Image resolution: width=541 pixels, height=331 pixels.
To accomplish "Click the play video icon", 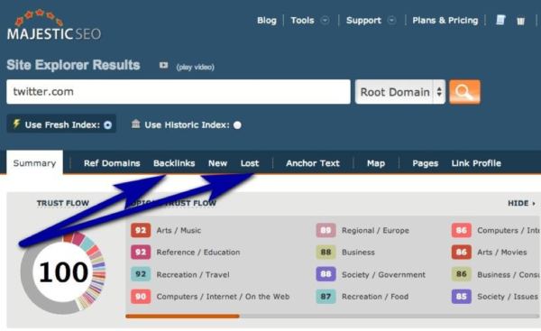I will click(x=163, y=65).
